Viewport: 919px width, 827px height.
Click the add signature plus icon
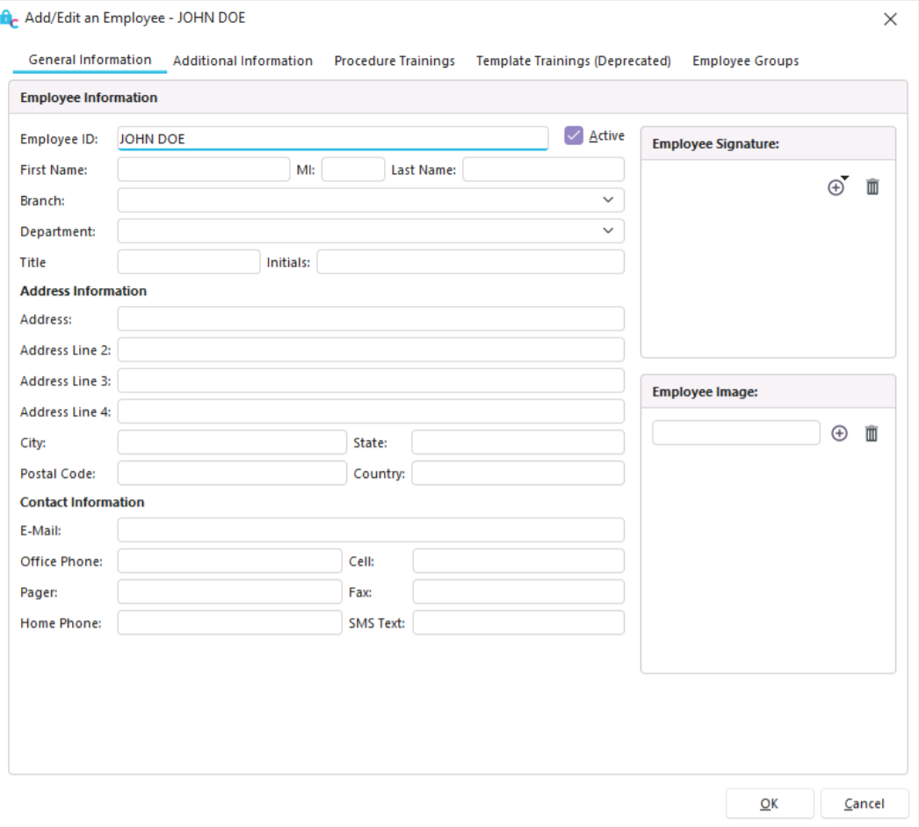click(836, 187)
